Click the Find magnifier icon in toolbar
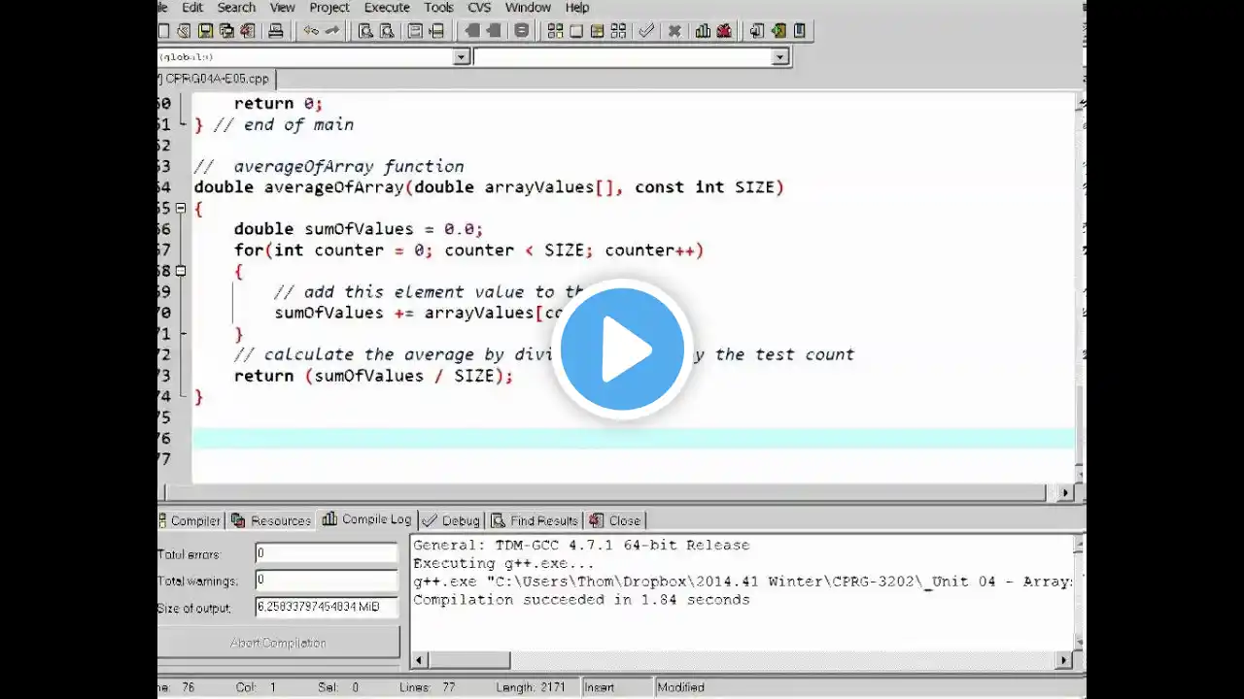 [x=365, y=31]
